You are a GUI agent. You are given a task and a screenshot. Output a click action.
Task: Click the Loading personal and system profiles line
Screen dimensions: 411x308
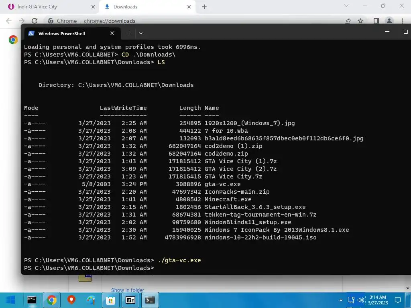point(112,47)
